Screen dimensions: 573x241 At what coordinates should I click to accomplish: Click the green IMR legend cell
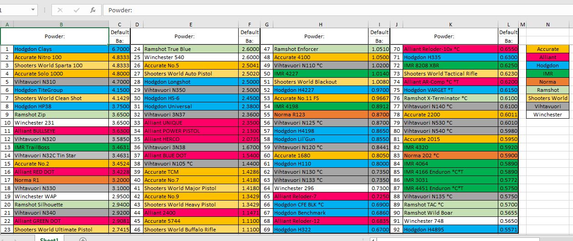547,74
